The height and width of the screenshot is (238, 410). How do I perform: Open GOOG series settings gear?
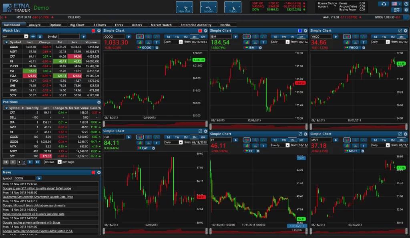[157, 48]
